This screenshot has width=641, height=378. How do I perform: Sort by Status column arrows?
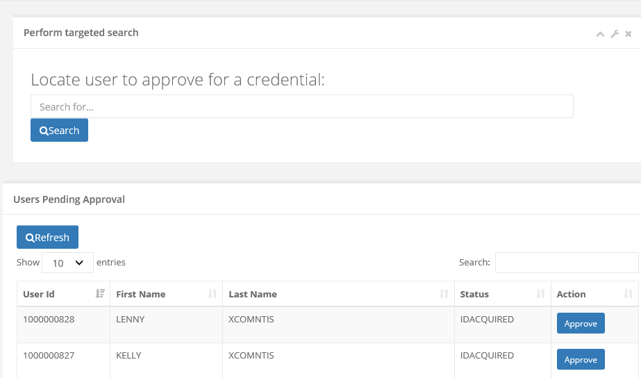540,294
